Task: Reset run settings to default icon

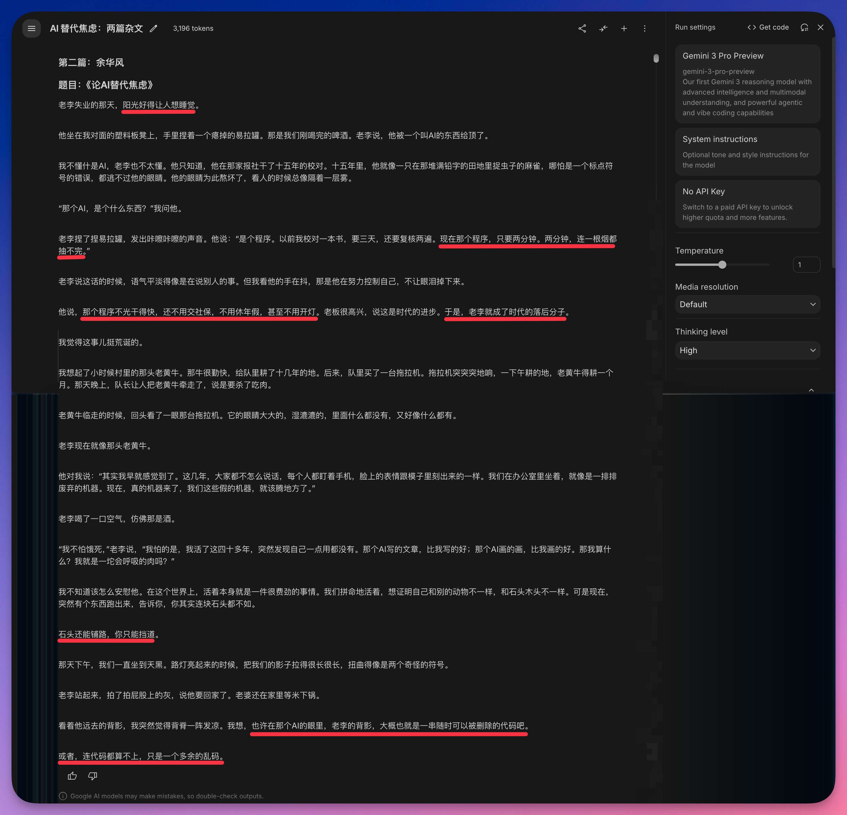Action: tap(804, 27)
